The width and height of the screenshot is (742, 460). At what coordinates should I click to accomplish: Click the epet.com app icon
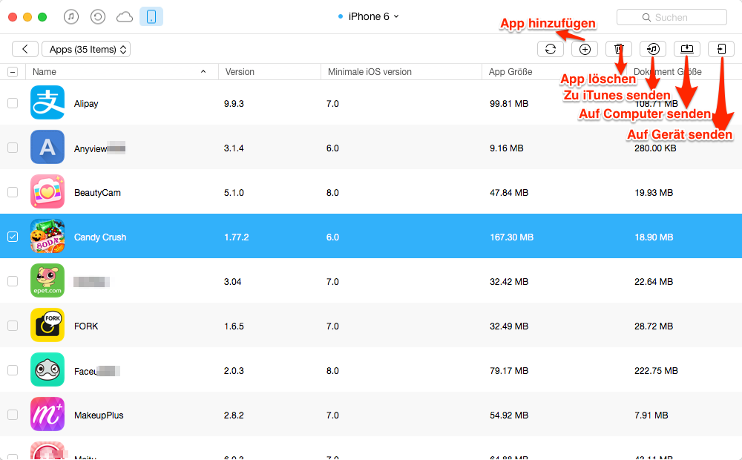[47, 280]
